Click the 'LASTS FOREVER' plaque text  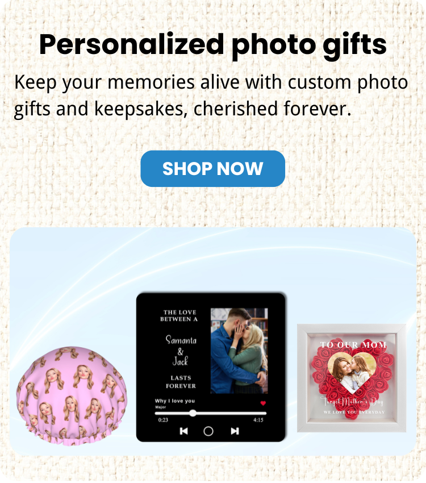click(181, 382)
